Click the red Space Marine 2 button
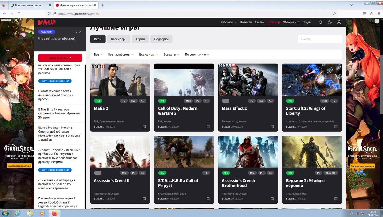This screenshot has height=217, width=383. pyautogui.click(x=60, y=58)
